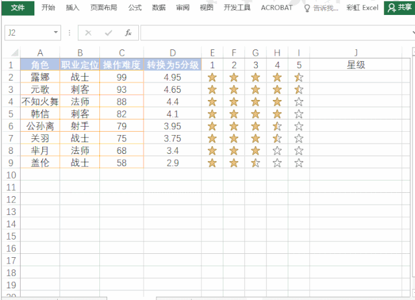This screenshot has height=300, width=415.
Task: Open the 公式 ribbon tab
Action: pyautogui.click(x=135, y=8)
